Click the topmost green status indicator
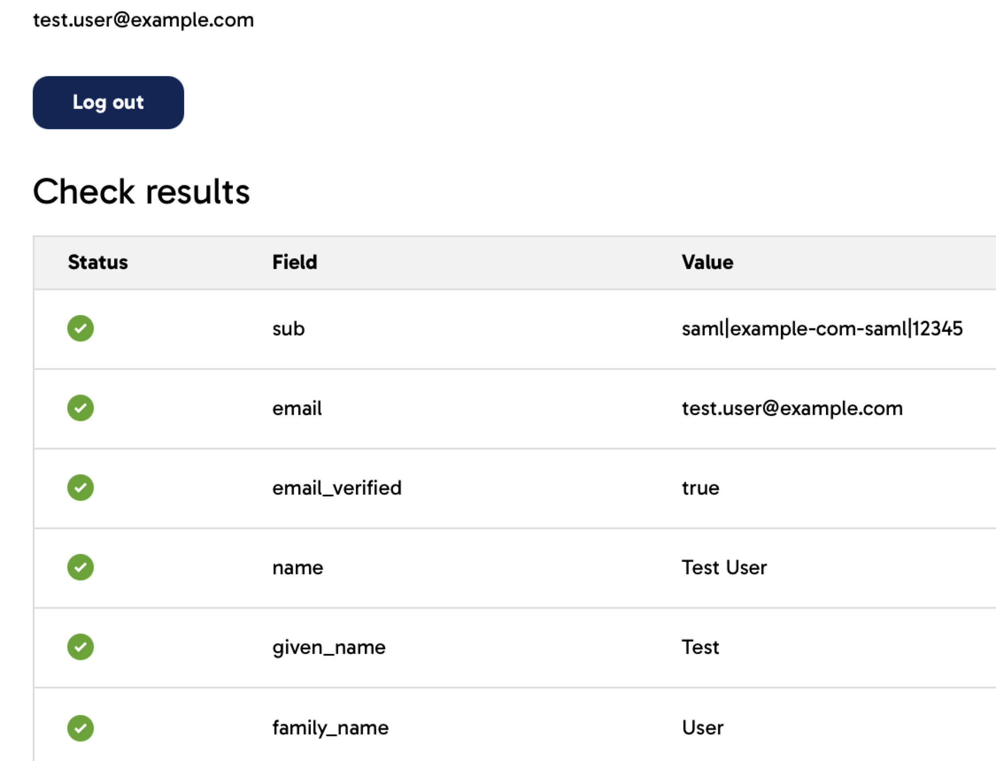996x761 pixels. 81,329
